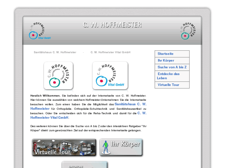
Task: Choose Virtuelle Tour in the side menu
Action: coord(172,85)
